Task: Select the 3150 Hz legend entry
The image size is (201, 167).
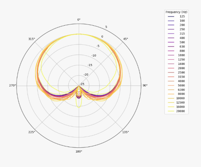Action: tap(176, 77)
